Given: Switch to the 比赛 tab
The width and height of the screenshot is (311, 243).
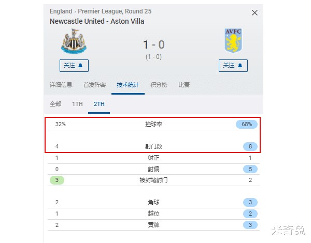Looking at the screenshot, I should (184, 85).
